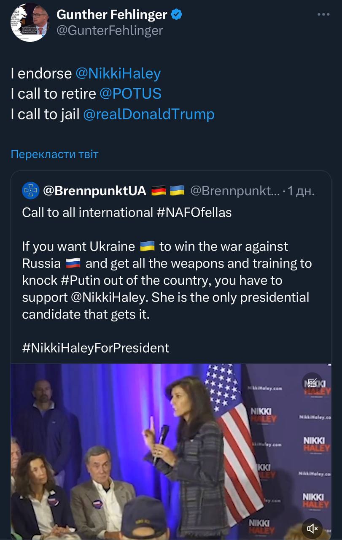Click the Перекласти твіт translate link

[54, 154]
